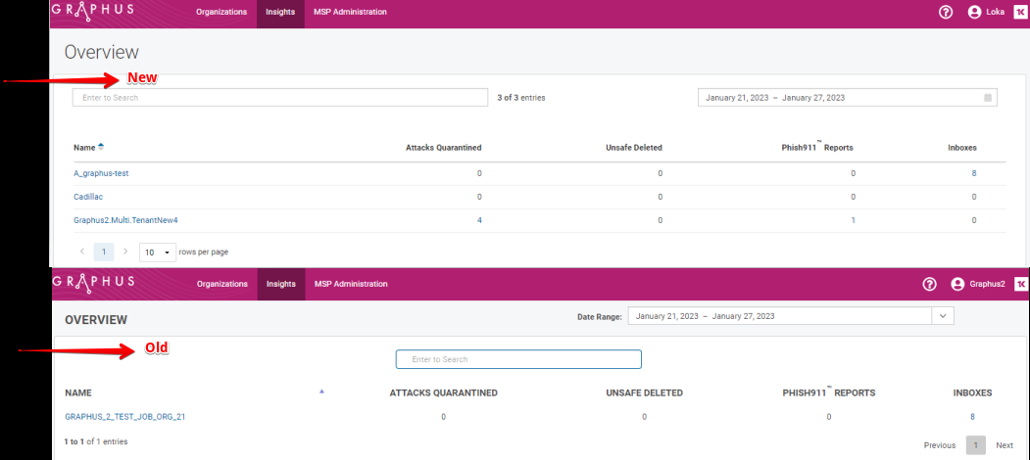Open calendar icon in New date range field

[987, 98]
